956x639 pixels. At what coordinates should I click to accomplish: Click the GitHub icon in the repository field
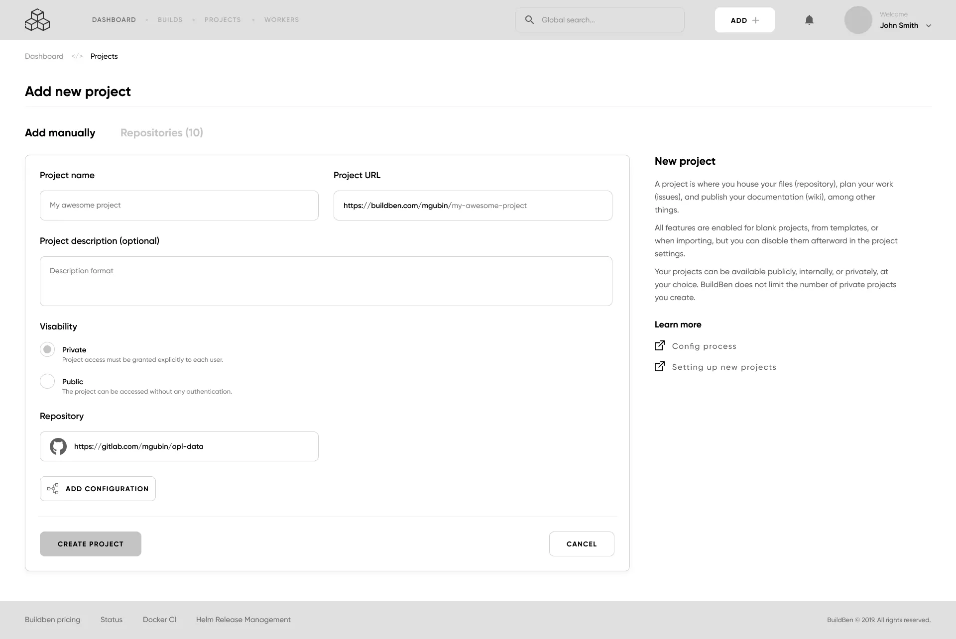coord(58,446)
